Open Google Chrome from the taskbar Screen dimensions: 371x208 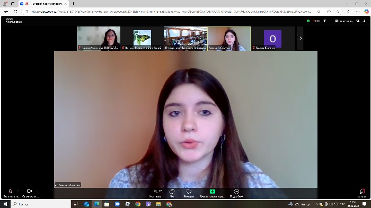[138, 204]
